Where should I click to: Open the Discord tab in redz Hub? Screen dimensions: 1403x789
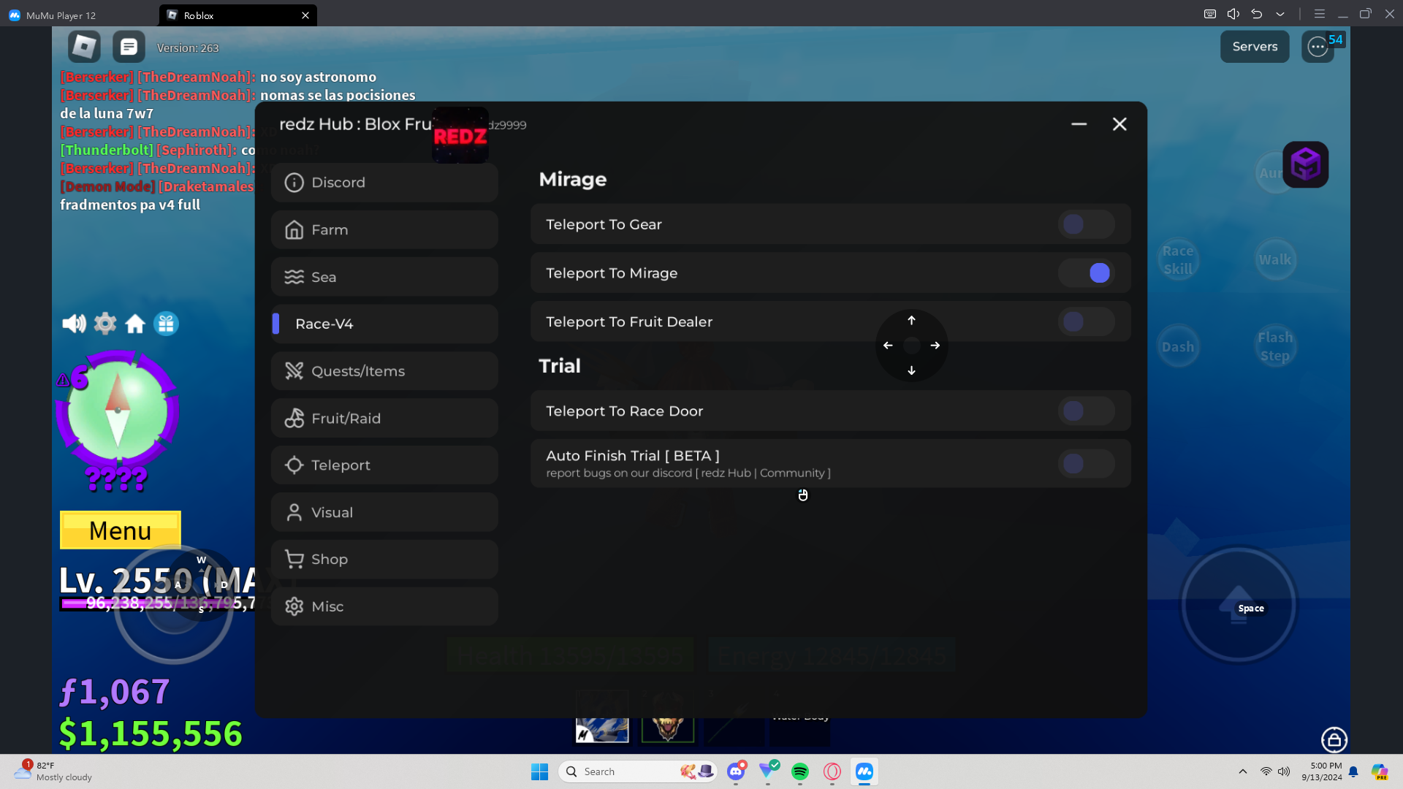pos(384,183)
